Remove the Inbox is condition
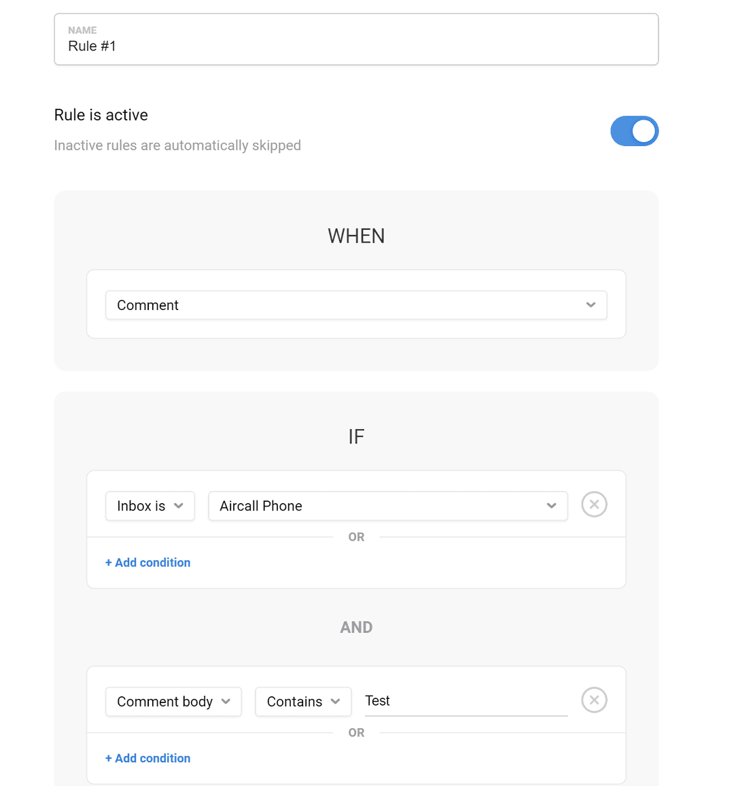The height and width of the screenshot is (786, 734). click(x=594, y=505)
